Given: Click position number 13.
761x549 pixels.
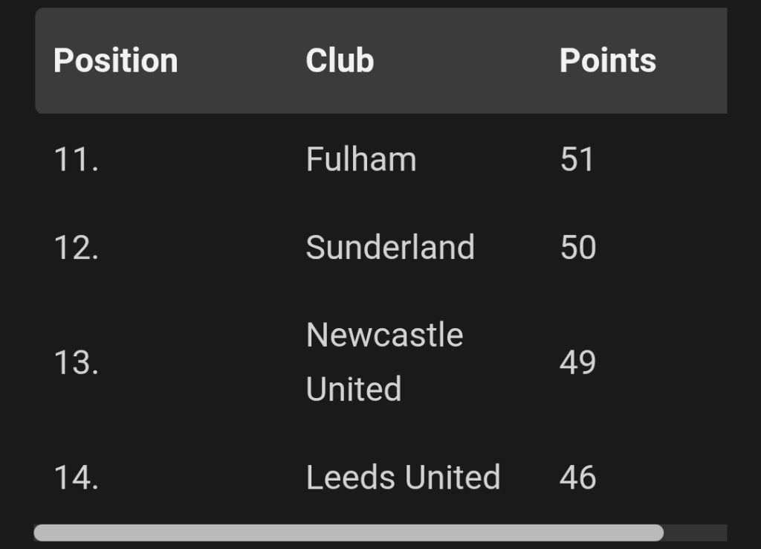Looking at the screenshot, I should 77,362.
